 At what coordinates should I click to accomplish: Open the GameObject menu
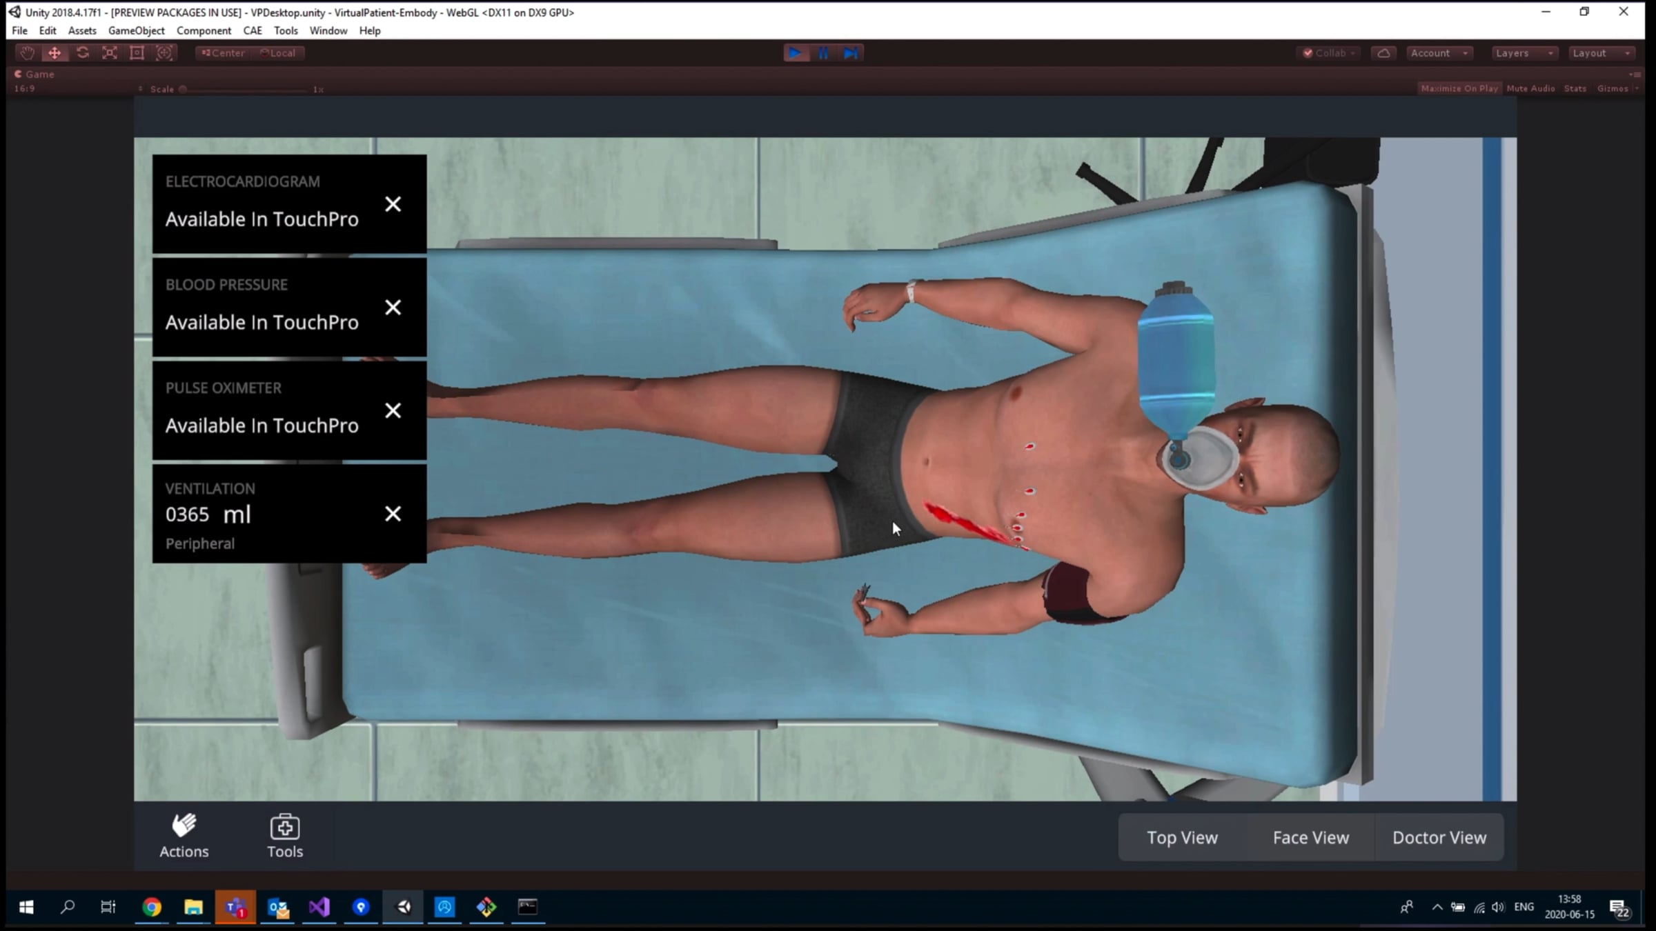point(137,30)
